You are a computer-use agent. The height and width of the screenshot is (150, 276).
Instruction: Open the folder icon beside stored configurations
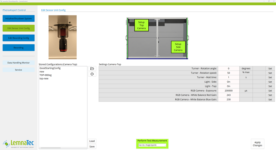click(92, 68)
